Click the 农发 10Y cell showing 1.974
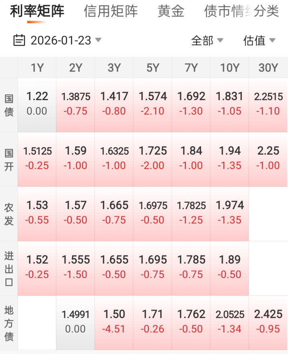Viewport: 288px width, 354px height. click(x=229, y=212)
